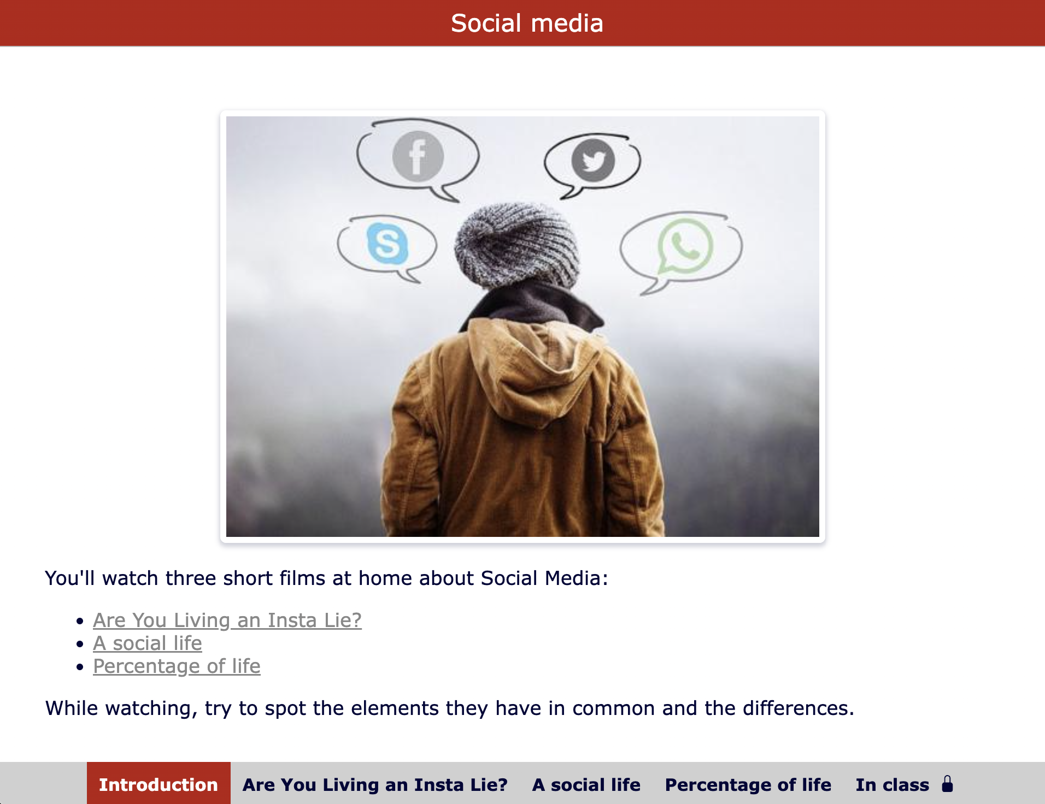Image resolution: width=1045 pixels, height=804 pixels.
Task: Open the "Are You Living an Insta Lie?" link
Action: point(227,620)
